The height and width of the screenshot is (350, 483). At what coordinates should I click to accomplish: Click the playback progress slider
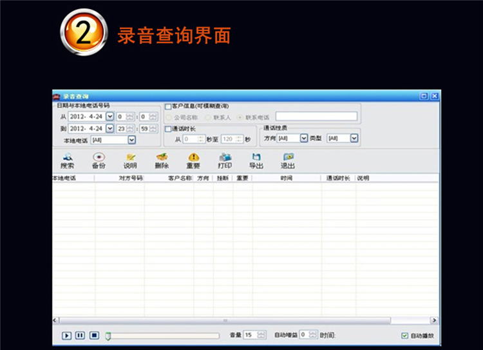[162, 336]
